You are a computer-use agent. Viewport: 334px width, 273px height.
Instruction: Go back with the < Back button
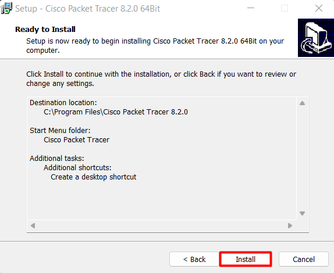click(x=194, y=259)
